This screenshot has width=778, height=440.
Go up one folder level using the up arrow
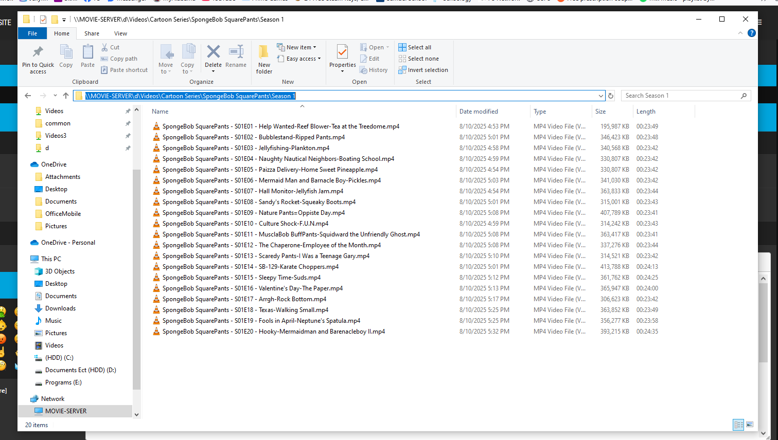tap(66, 96)
